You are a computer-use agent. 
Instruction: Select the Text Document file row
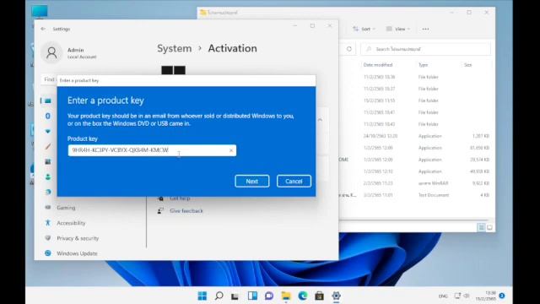(415, 195)
